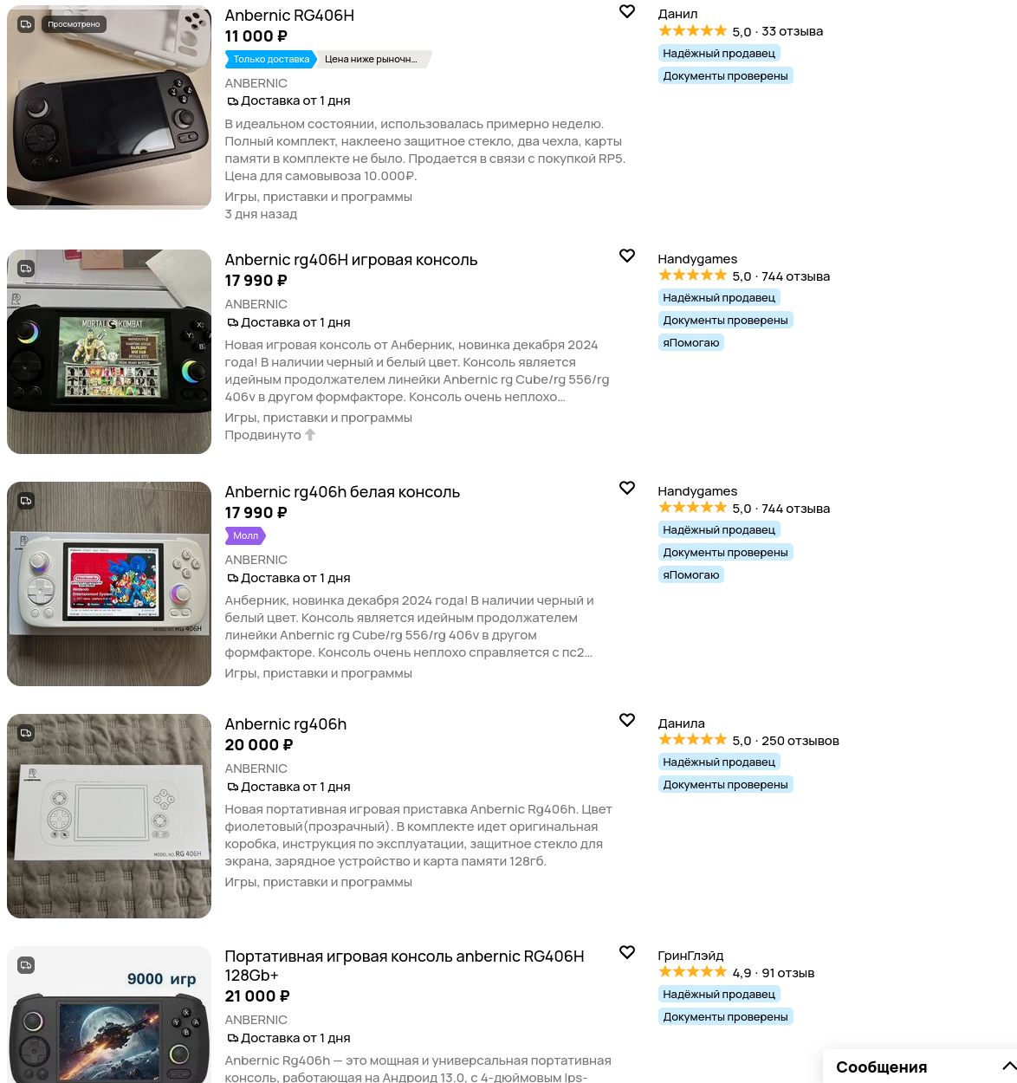Add Anbernic RG406H 11 000 ₽ to favorites
The height and width of the screenshot is (1083, 1017).
627,11
